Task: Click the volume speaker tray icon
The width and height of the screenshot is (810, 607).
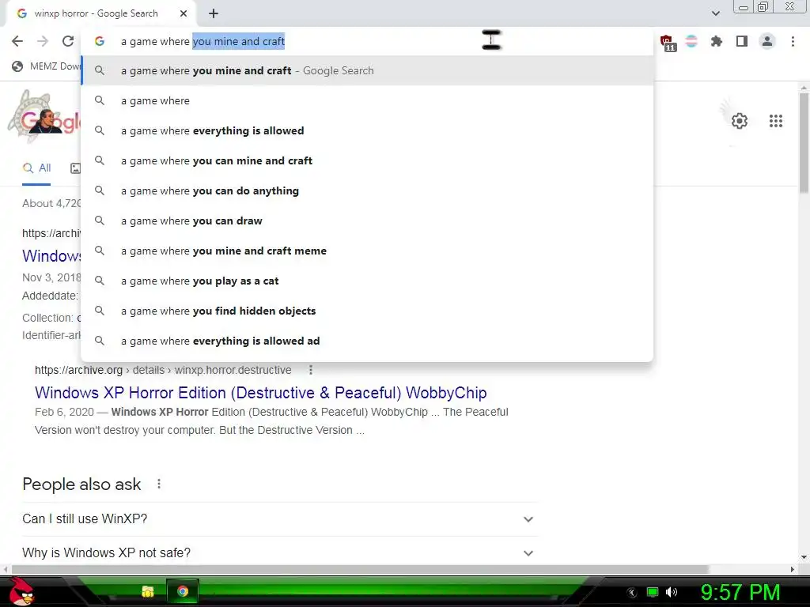Action: click(x=671, y=592)
